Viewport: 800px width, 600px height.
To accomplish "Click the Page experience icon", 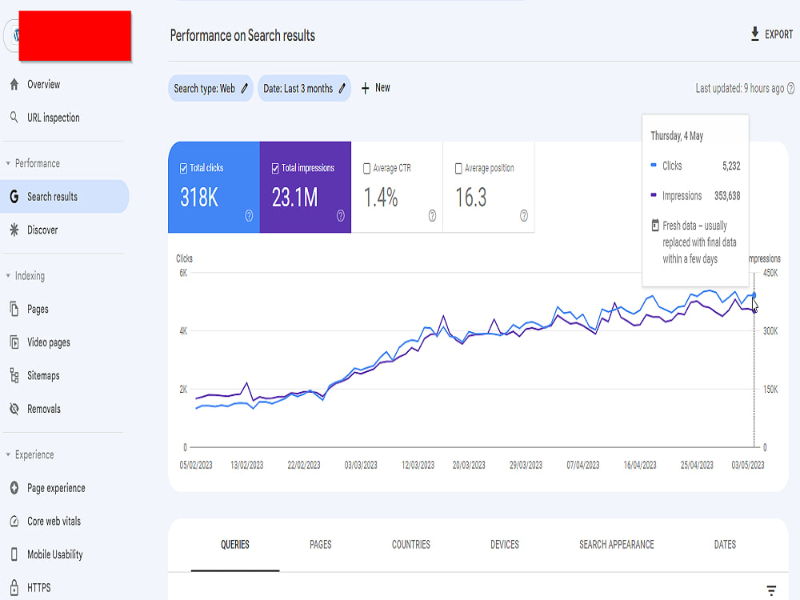I will pyautogui.click(x=14, y=488).
